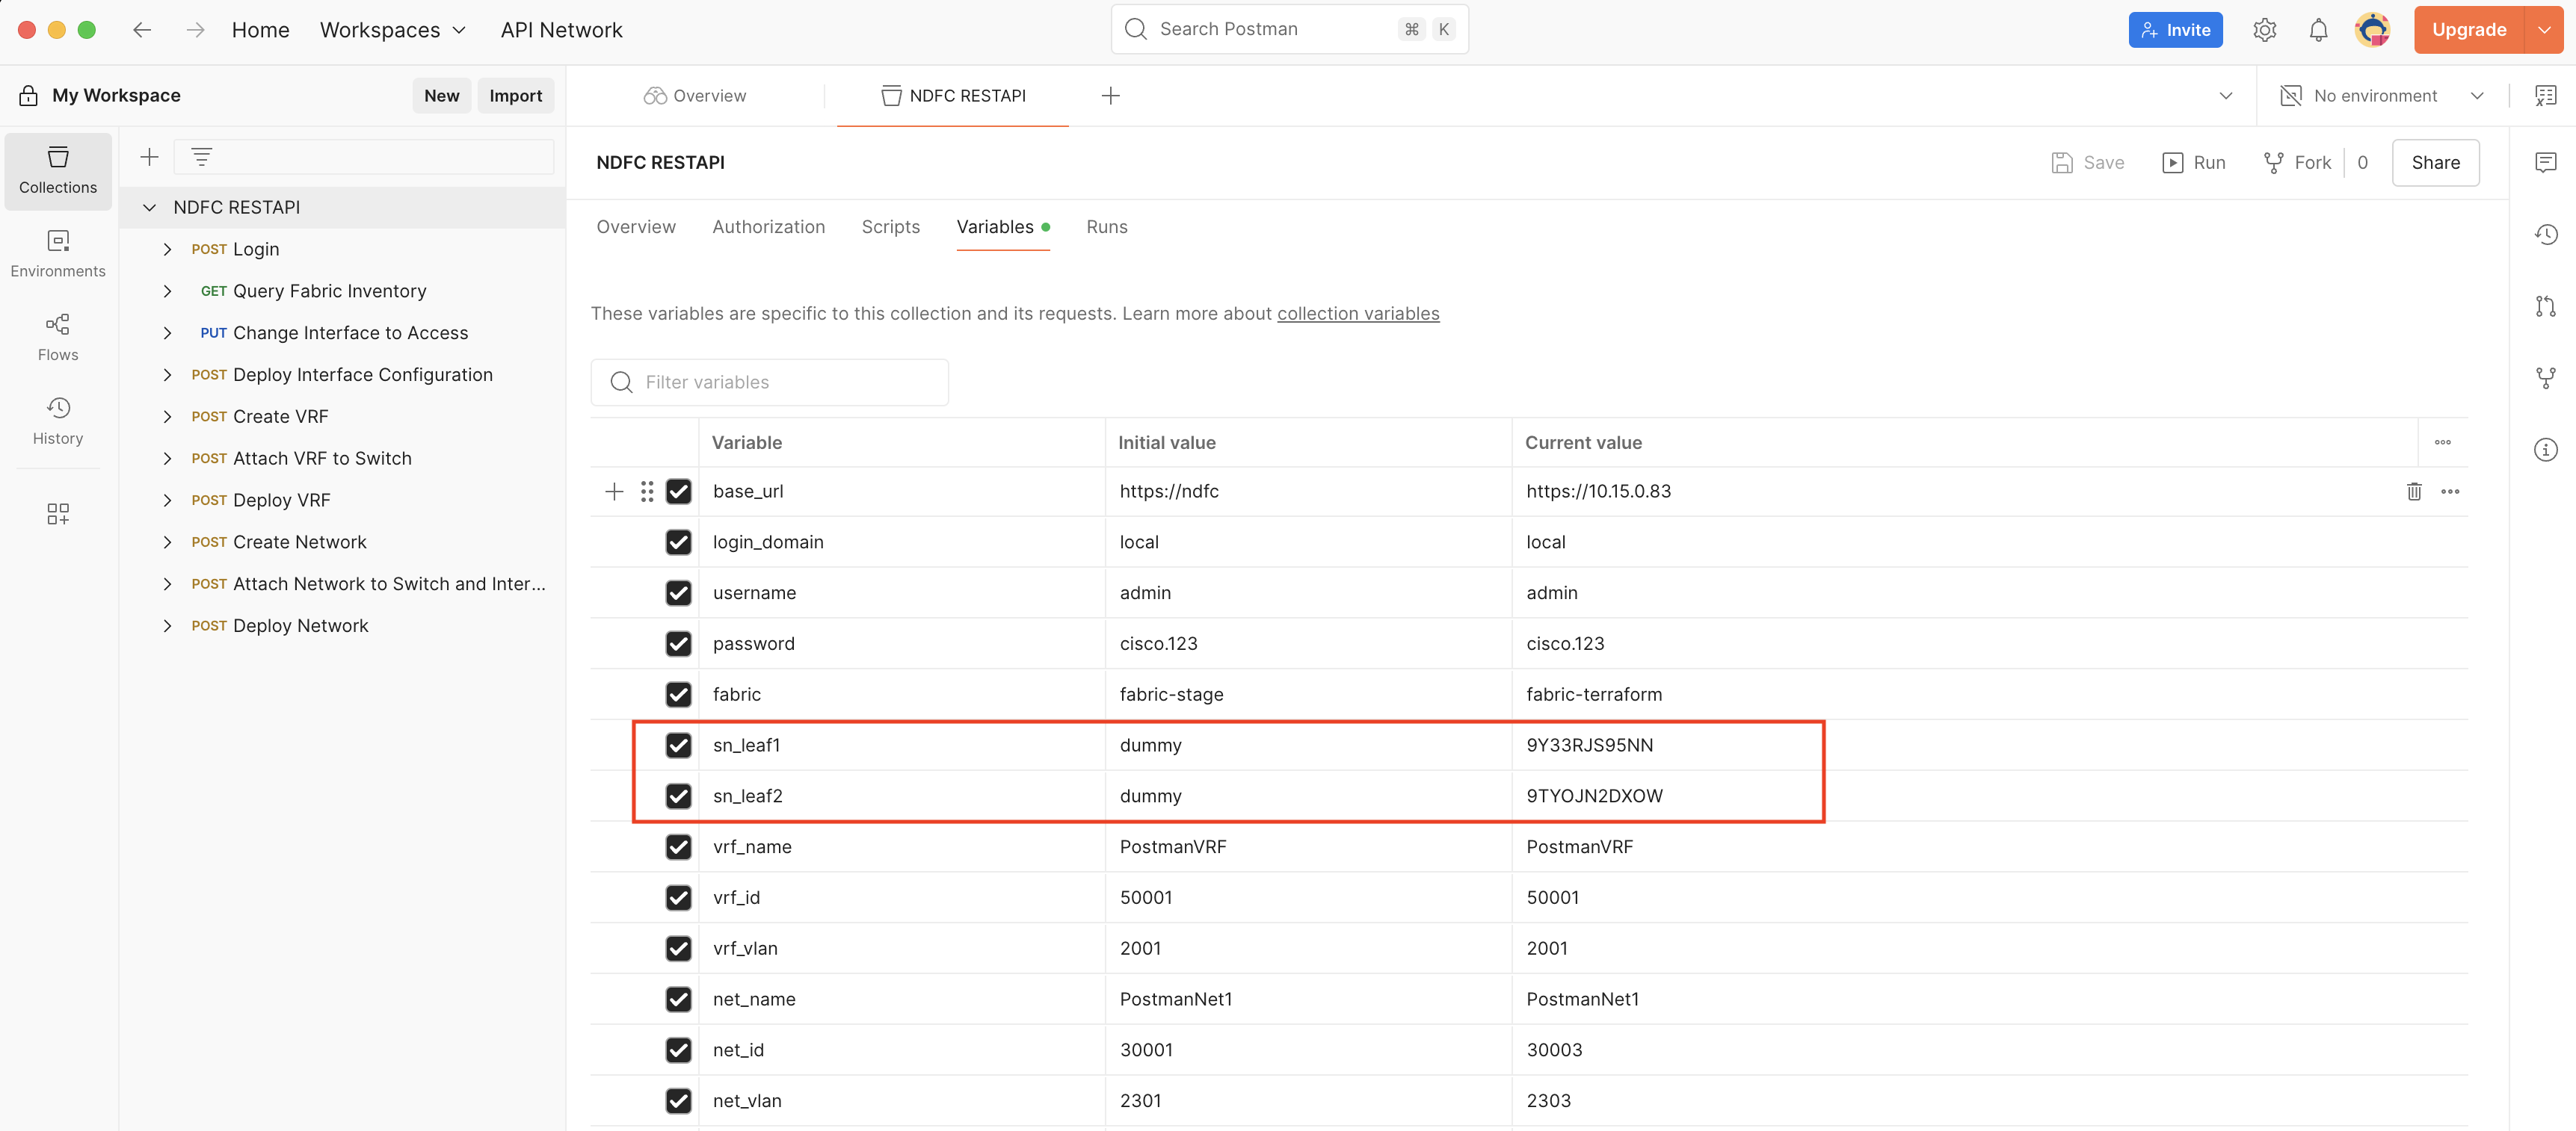The image size is (2576, 1131).
Task: Click the filter icon in collections sidebar
Action: point(202,157)
